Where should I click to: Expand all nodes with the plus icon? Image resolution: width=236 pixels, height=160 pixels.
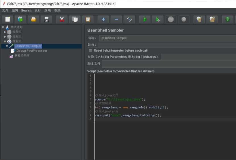pos(103,19)
